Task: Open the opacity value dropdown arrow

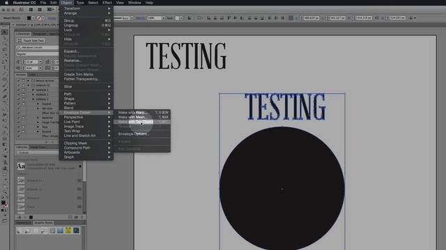Action: [164, 18]
